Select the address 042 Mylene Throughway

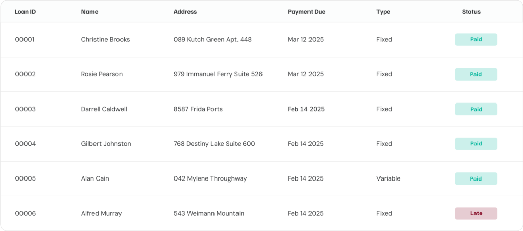(210, 179)
